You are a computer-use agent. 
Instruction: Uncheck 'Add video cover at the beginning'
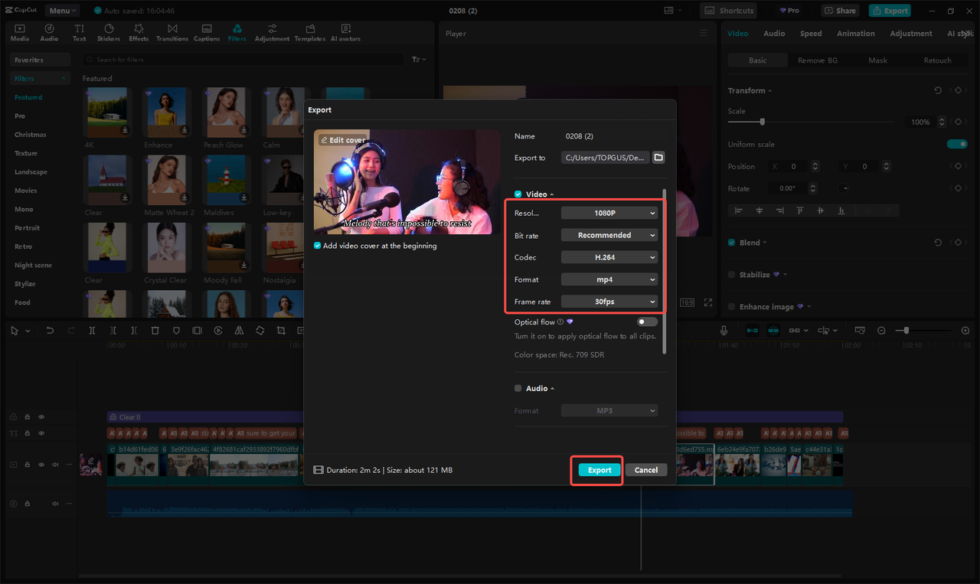(x=316, y=246)
